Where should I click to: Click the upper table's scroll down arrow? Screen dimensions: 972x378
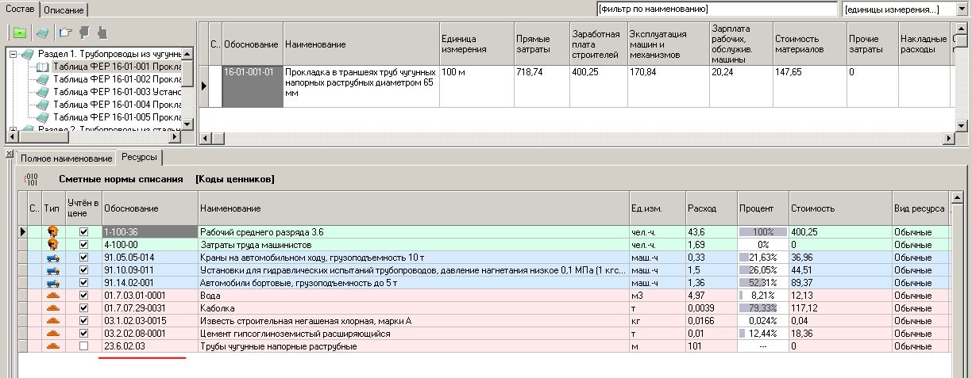click(962, 125)
